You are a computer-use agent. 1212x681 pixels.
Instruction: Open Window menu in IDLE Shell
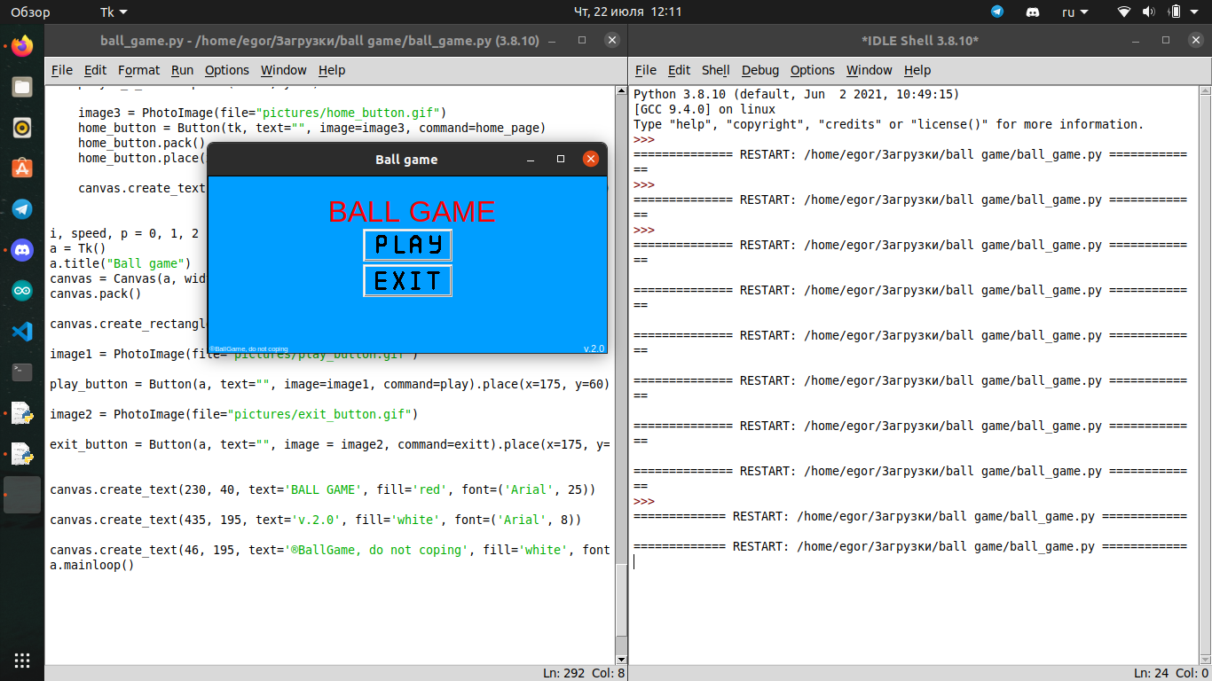[870, 70]
